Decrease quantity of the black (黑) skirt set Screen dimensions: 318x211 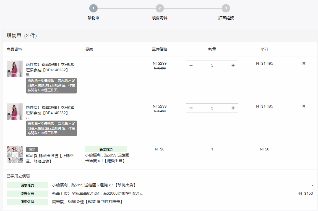191,65
